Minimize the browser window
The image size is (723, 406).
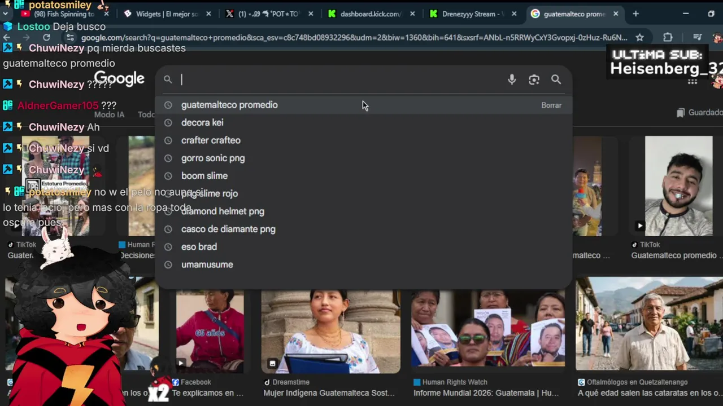(x=686, y=14)
